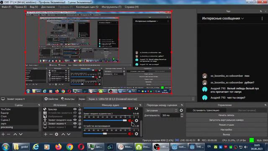Undock the Микшер аудио panel

tap(140, 105)
